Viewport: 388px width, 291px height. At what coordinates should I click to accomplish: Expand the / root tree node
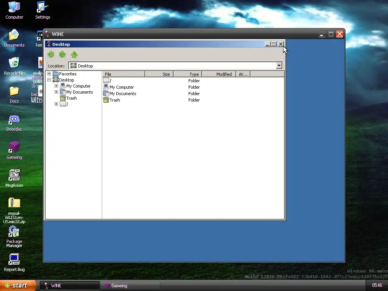coord(56,104)
